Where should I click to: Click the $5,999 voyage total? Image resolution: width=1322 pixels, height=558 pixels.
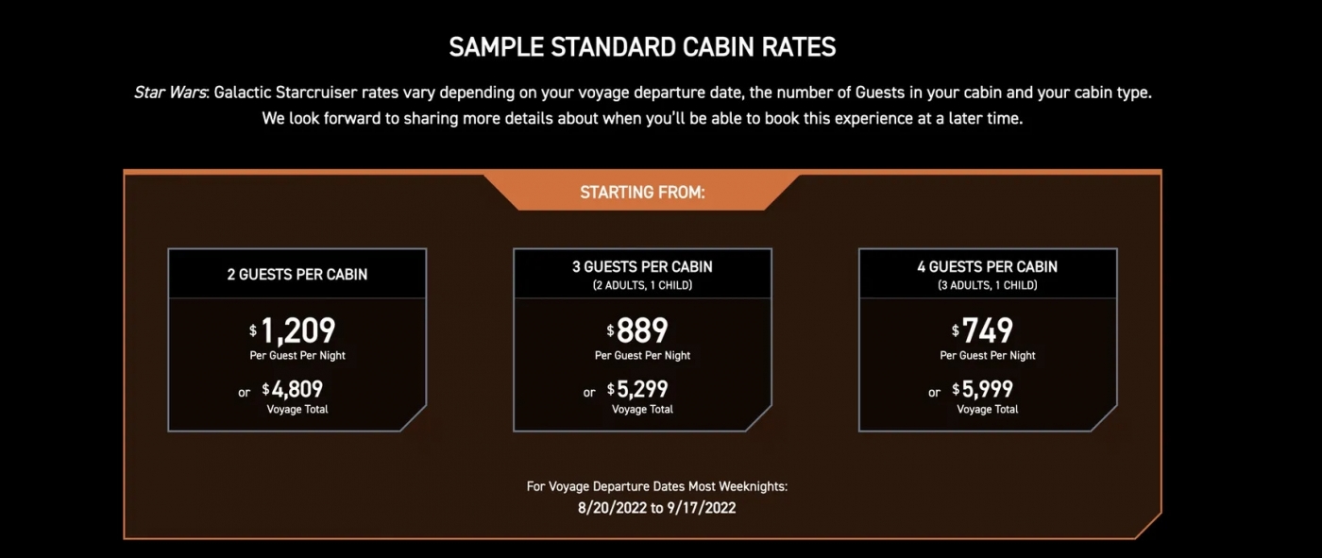pos(983,389)
